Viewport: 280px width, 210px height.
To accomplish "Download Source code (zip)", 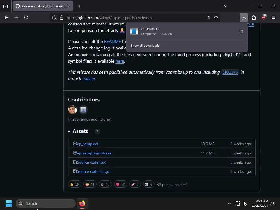I will [x=91, y=162].
